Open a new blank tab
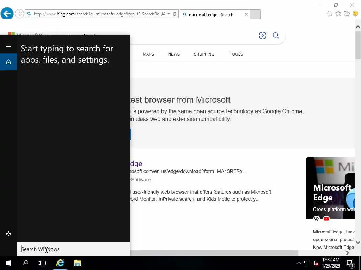361x270 pixels. coord(255,14)
